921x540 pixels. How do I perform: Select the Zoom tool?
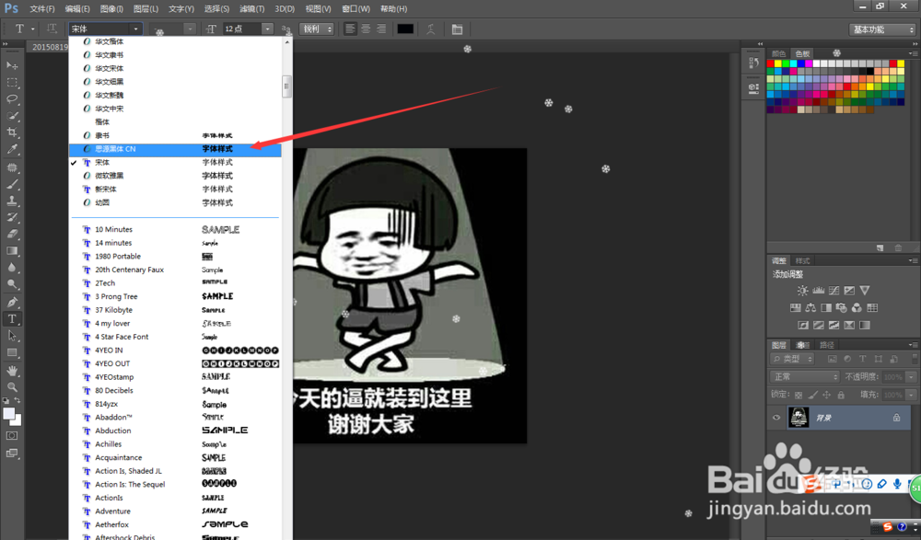pyautogui.click(x=12, y=387)
